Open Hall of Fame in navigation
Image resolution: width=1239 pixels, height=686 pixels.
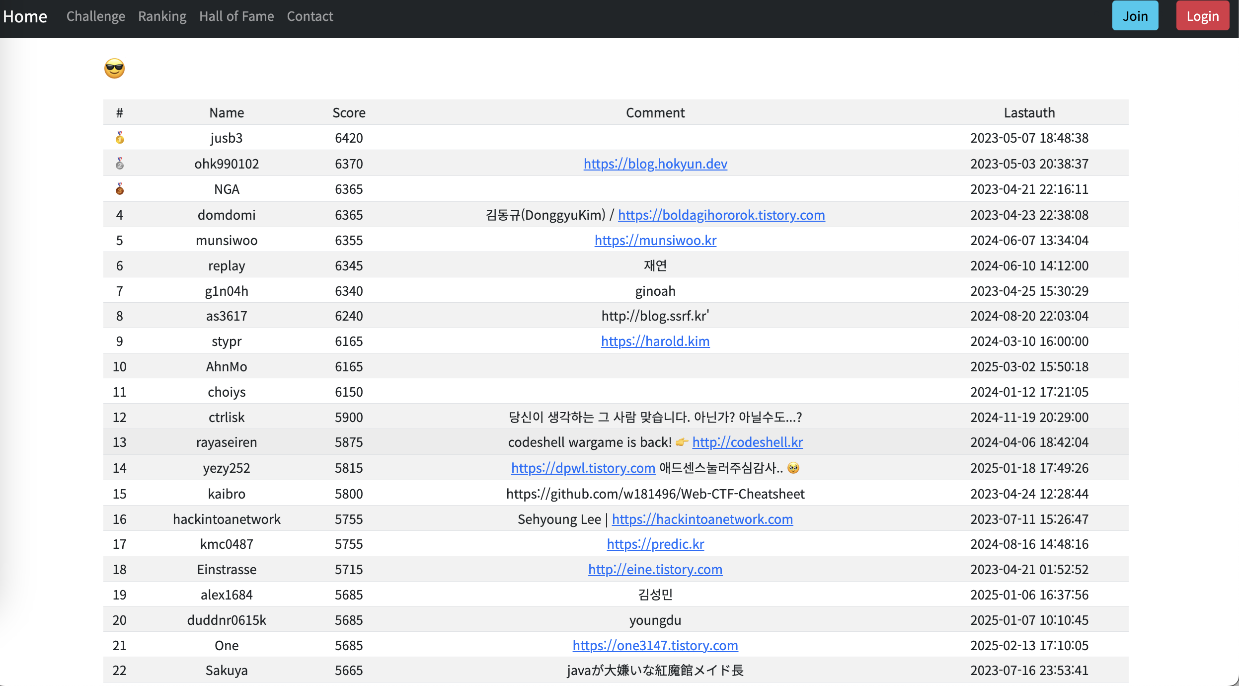pos(236,16)
